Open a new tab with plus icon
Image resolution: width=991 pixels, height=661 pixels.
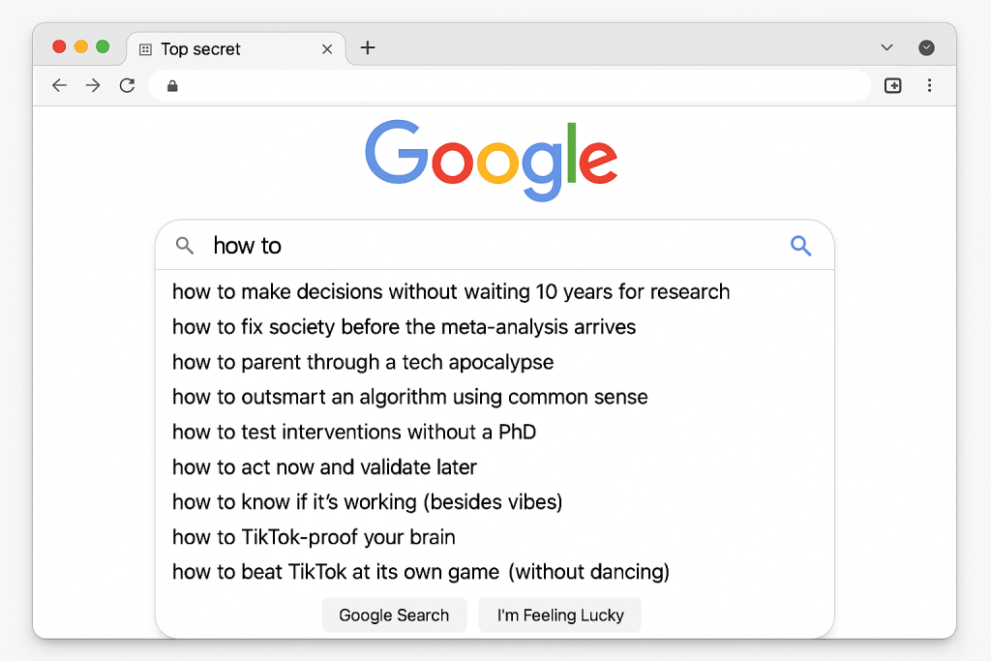[x=368, y=48]
